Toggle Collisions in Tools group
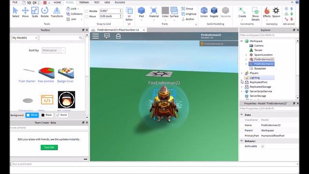 (x=74, y=14)
